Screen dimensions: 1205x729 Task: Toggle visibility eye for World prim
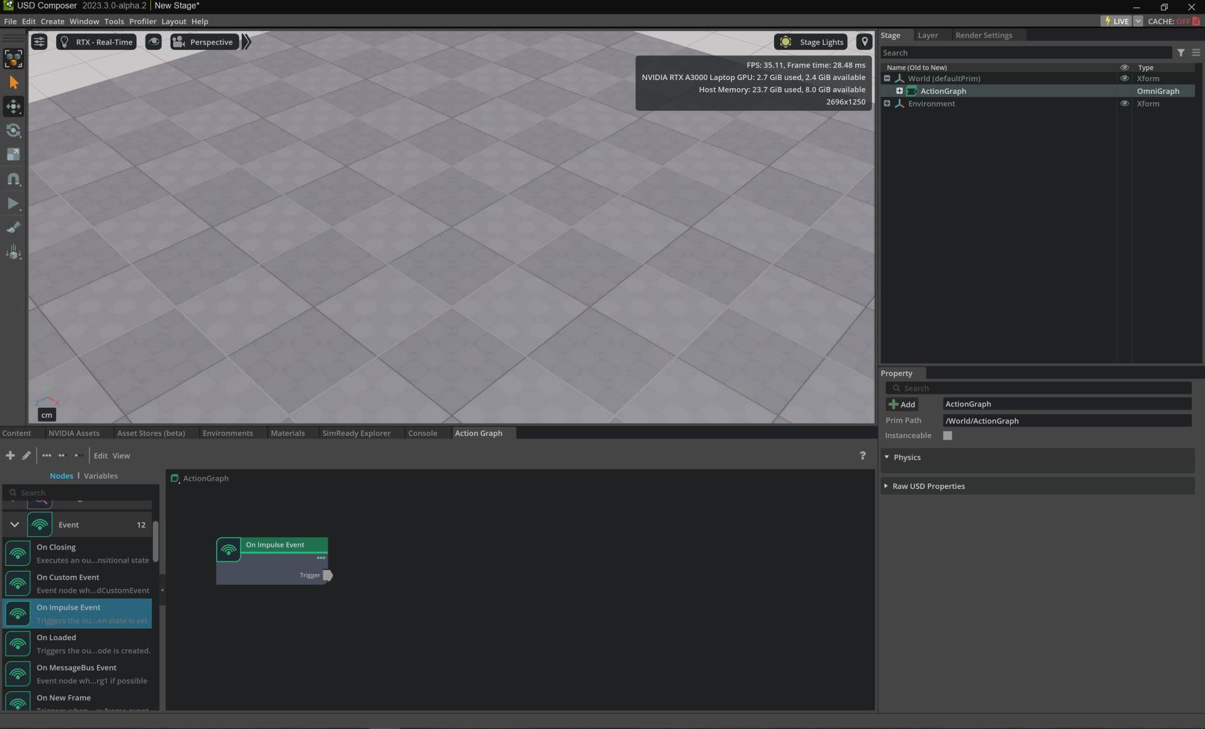point(1124,79)
